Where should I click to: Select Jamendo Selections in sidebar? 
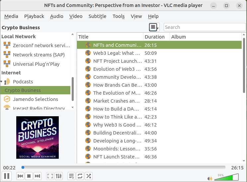36,99
